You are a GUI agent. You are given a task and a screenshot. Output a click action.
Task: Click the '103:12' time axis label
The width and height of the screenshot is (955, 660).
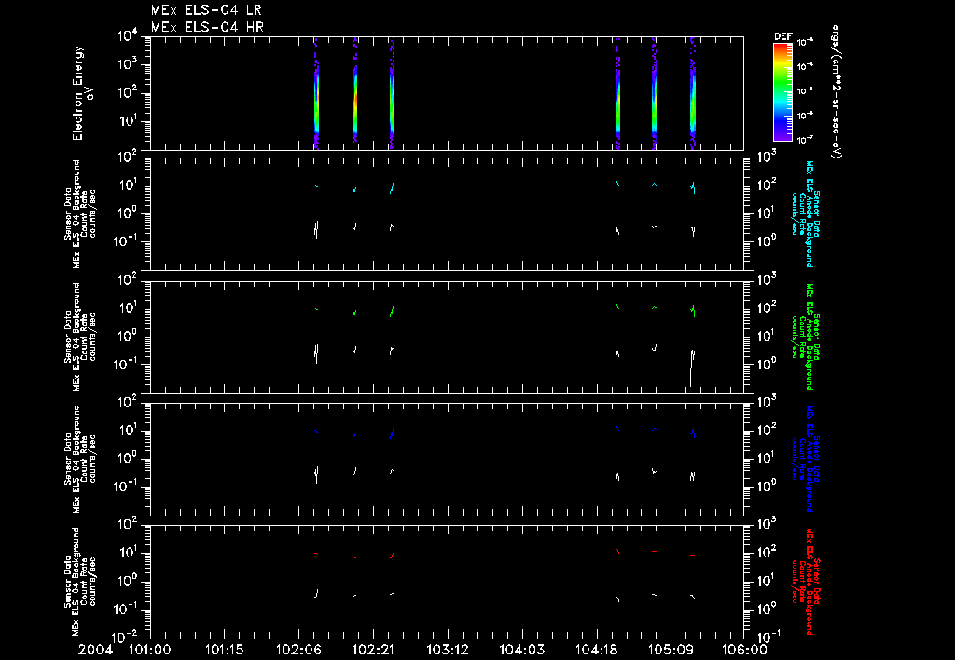(447, 650)
